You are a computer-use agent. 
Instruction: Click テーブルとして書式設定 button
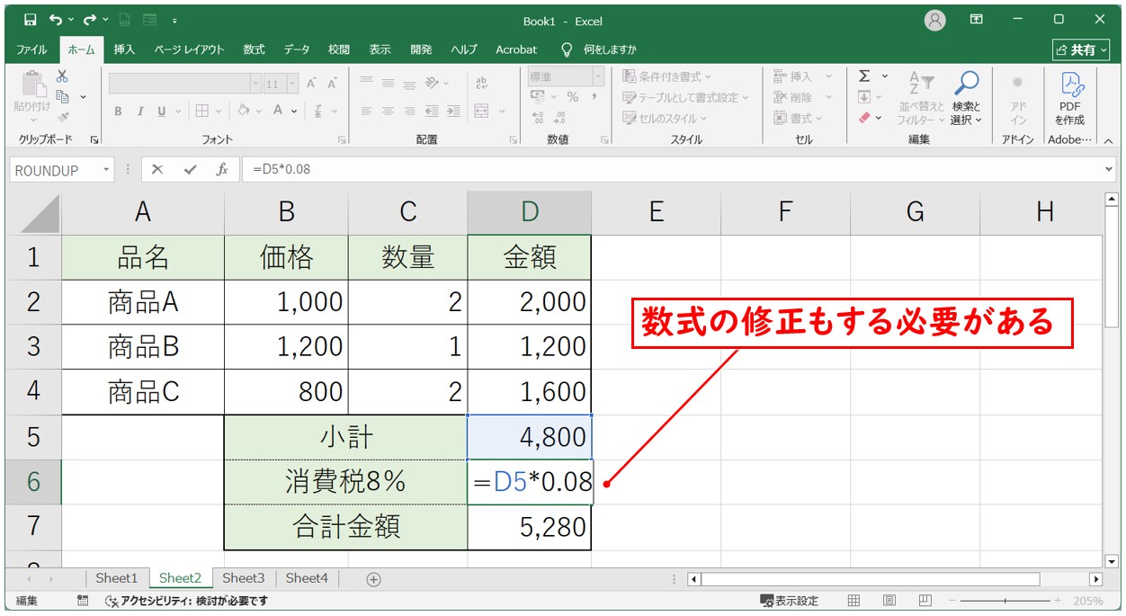(685, 97)
